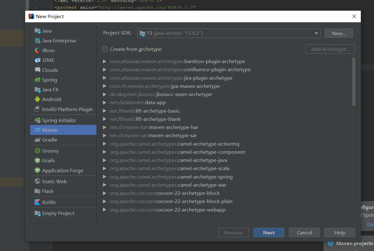Expand net.databinder data-app node
The height and width of the screenshot is (251, 374).
[x=104, y=103]
